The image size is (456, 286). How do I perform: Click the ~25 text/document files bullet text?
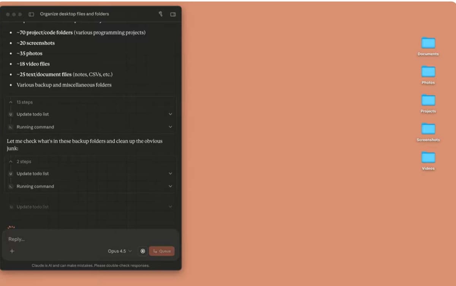pos(65,74)
